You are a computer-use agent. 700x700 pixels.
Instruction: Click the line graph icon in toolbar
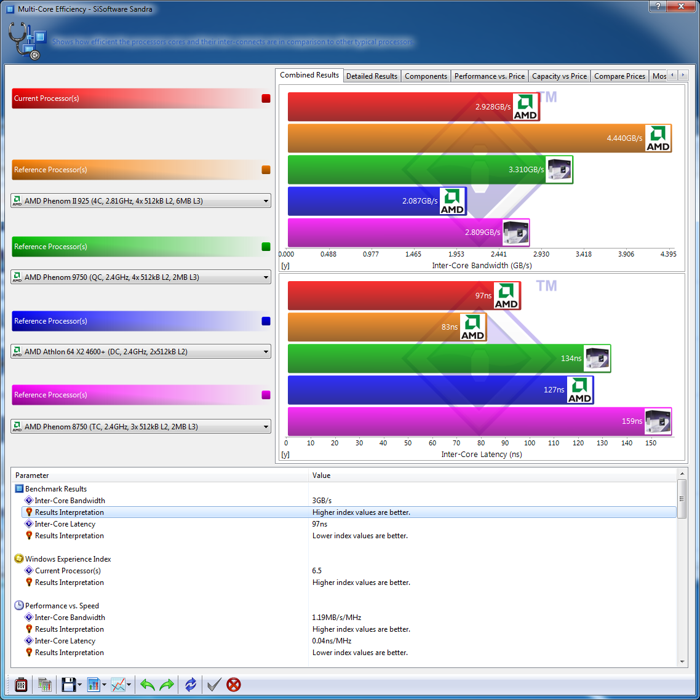click(118, 685)
